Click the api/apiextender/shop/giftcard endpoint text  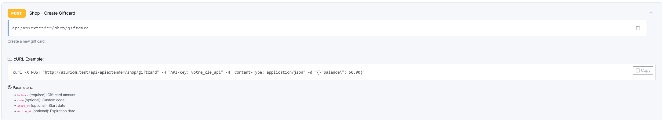click(x=50, y=28)
